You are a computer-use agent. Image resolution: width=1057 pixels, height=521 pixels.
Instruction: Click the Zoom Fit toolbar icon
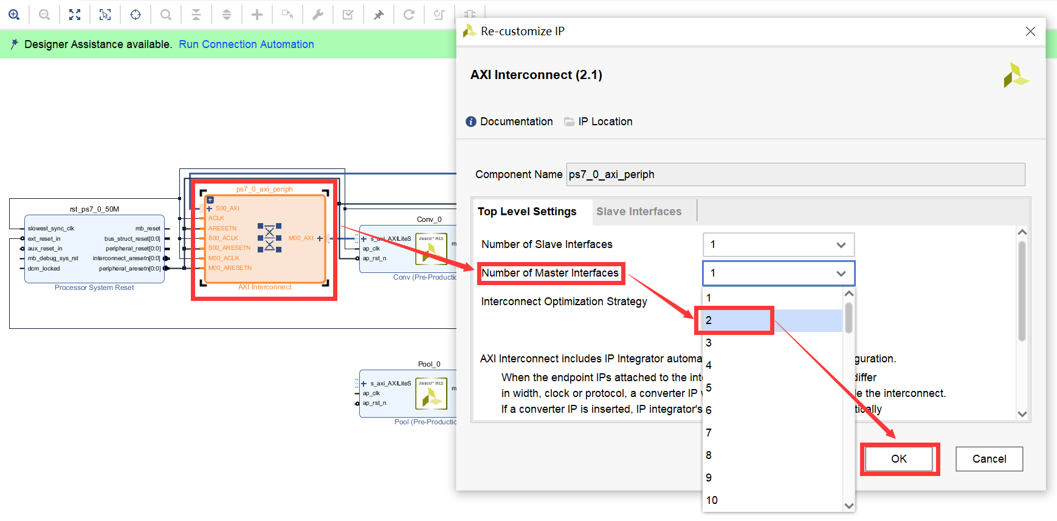(75, 15)
